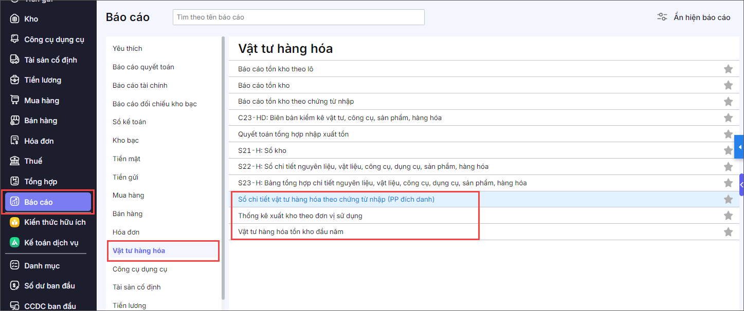Click the Tìm theo tên báo cáo search field
The image size is (744, 311).
(x=299, y=17)
